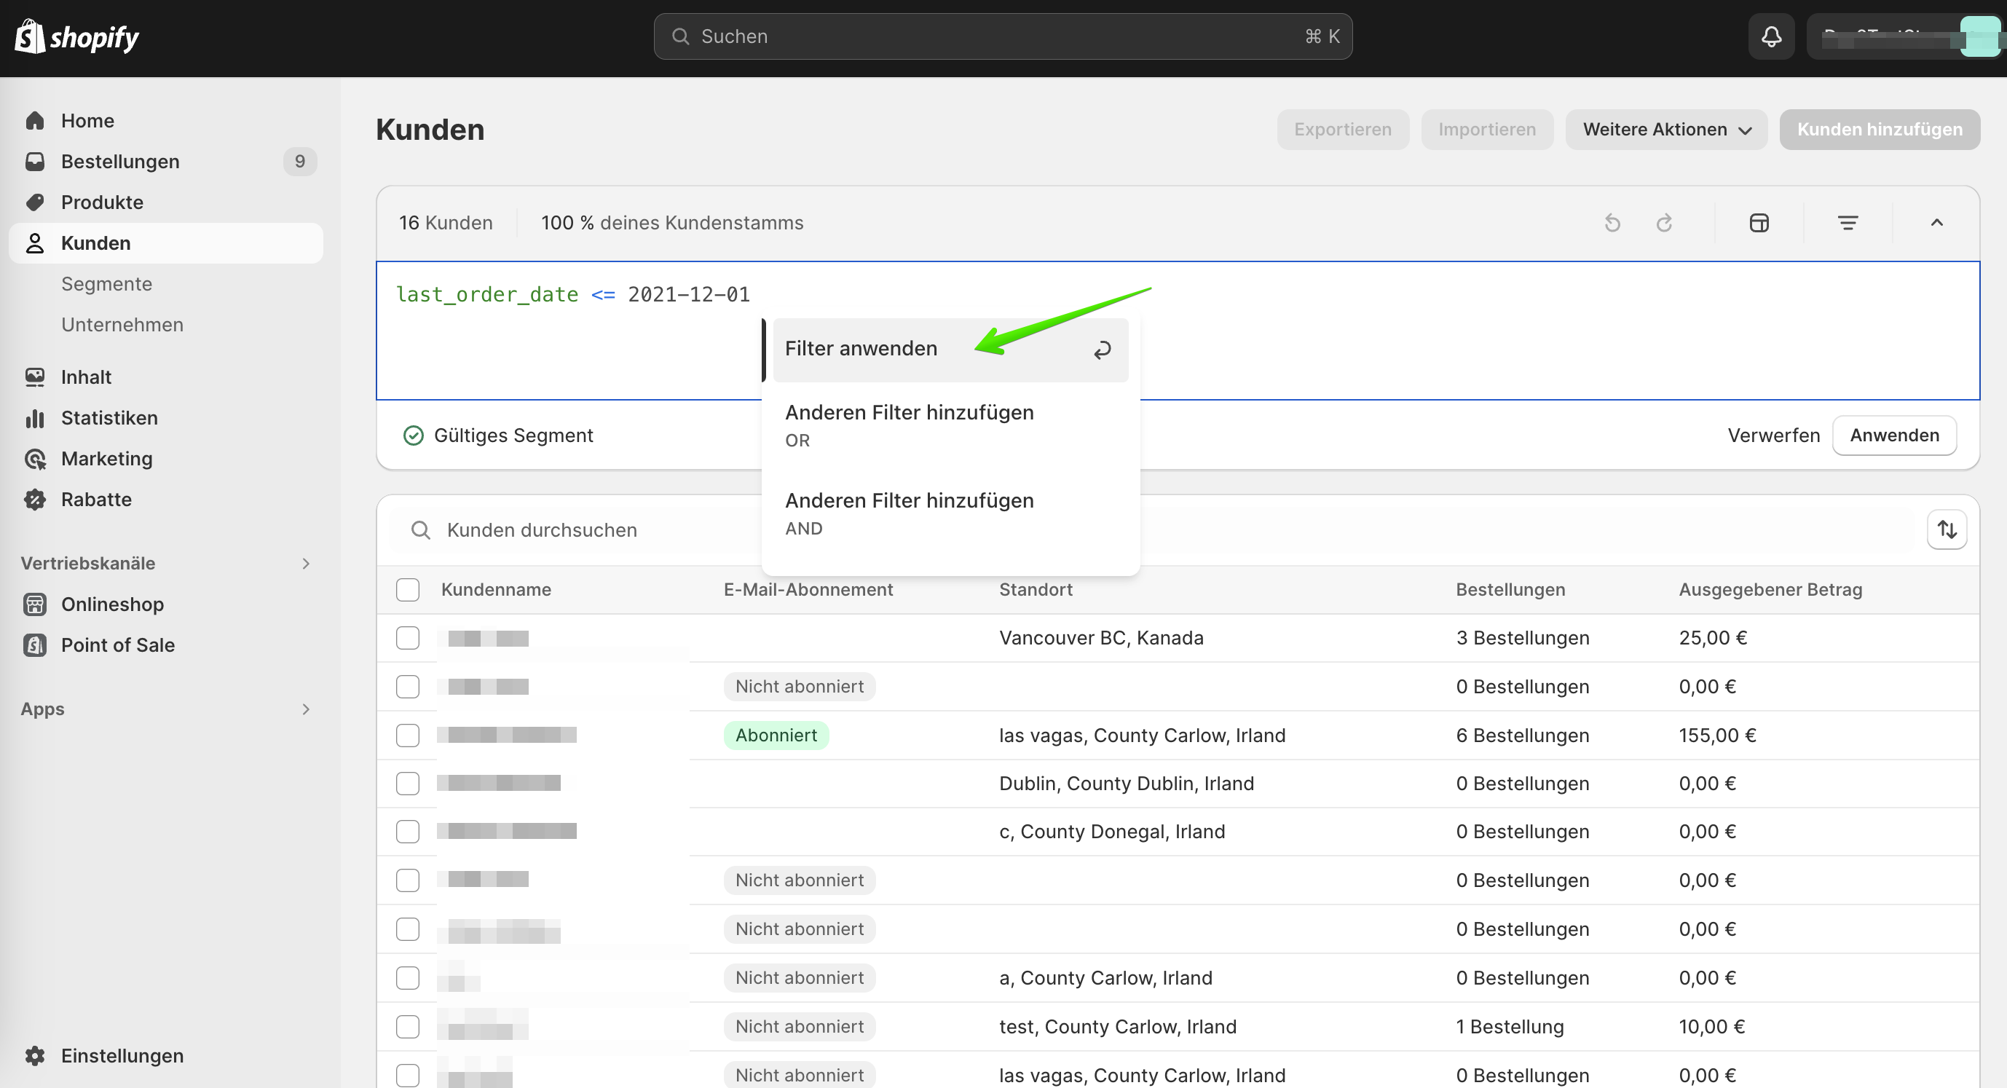Viewport: 2007px width, 1088px height.
Task: Click the search magnifier in top bar
Action: point(680,36)
